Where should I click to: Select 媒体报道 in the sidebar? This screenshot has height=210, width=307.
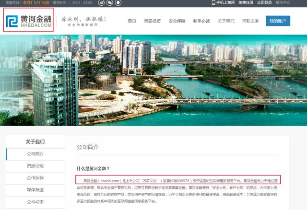[35, 190]
